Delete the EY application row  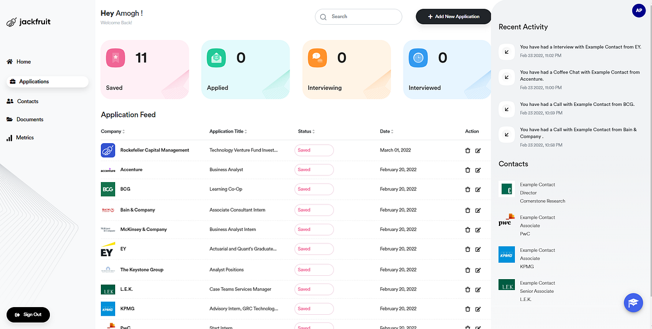click(467, 249)
